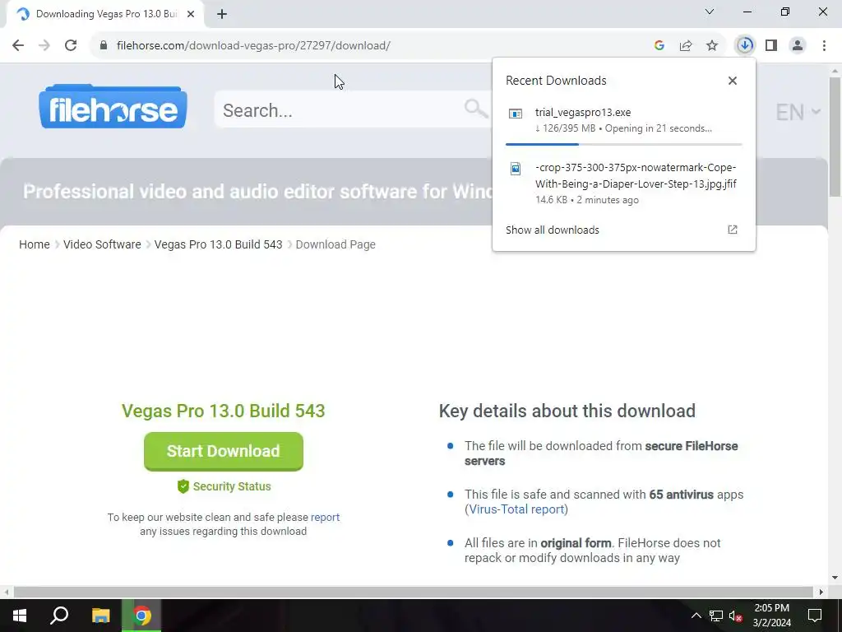Open the Video Software breadcrumb
This screenshot has height=632, width=842.
click(x=102, y=244)
